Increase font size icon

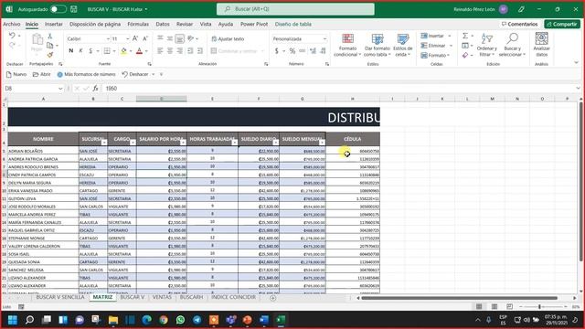pos(135,38)
